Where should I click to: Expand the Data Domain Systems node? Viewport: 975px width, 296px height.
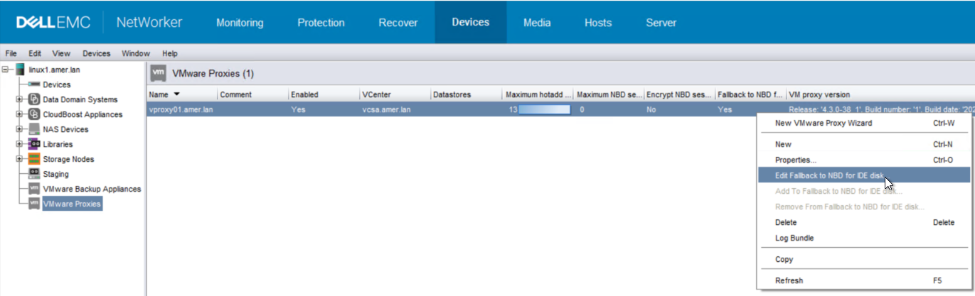[x=19, y=99]
